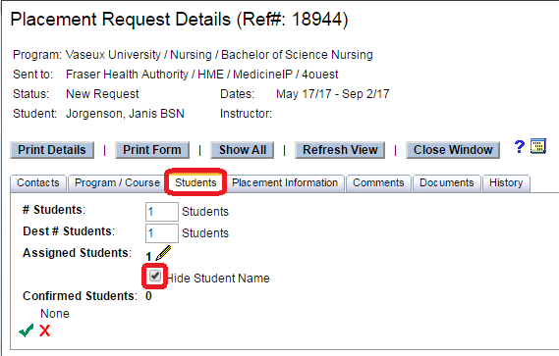Confirm changes with the green checkmark

27,331
